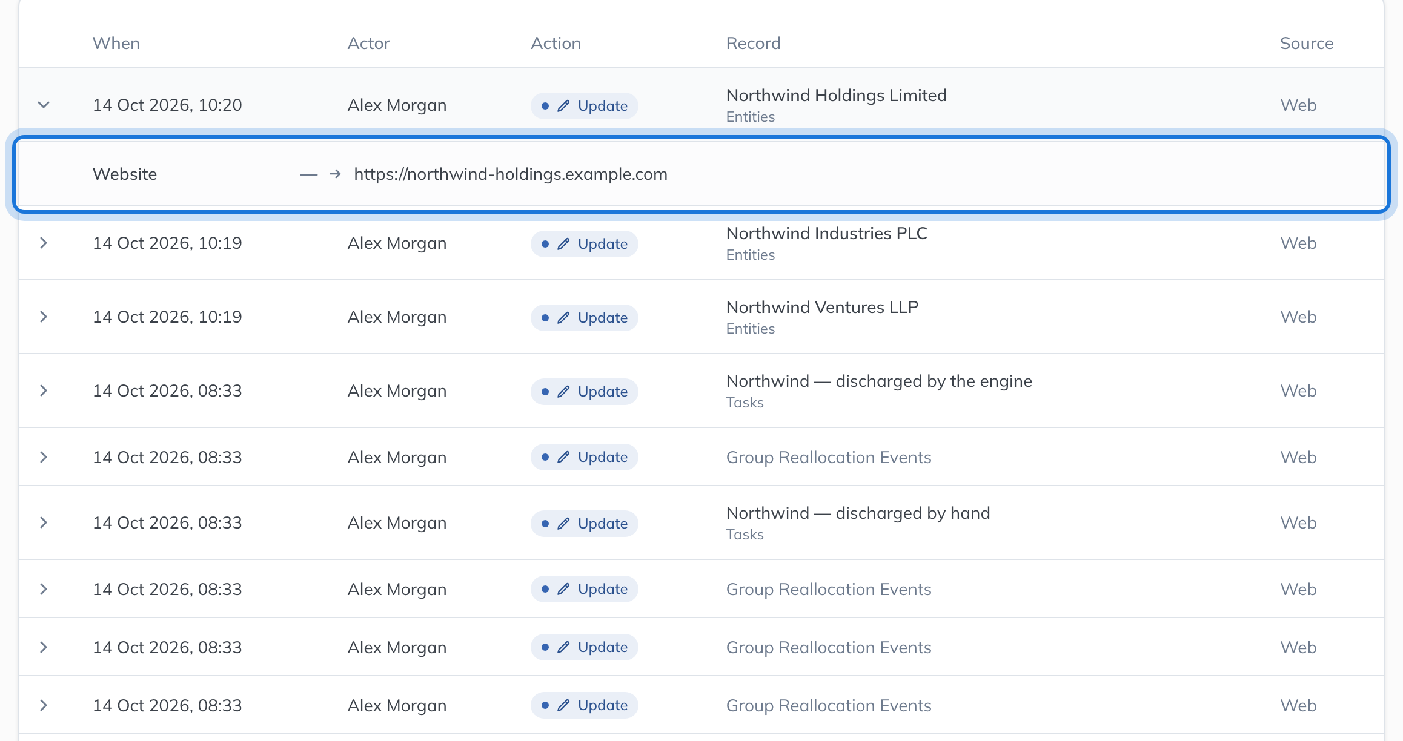
Task: Click the Record column header
Action: tap(754, 44)
